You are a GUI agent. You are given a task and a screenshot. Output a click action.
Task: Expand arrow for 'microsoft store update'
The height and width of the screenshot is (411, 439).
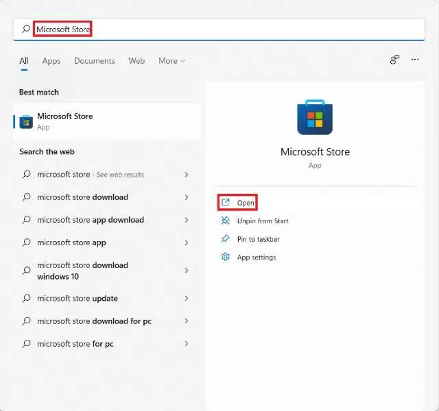pos(186,299)
